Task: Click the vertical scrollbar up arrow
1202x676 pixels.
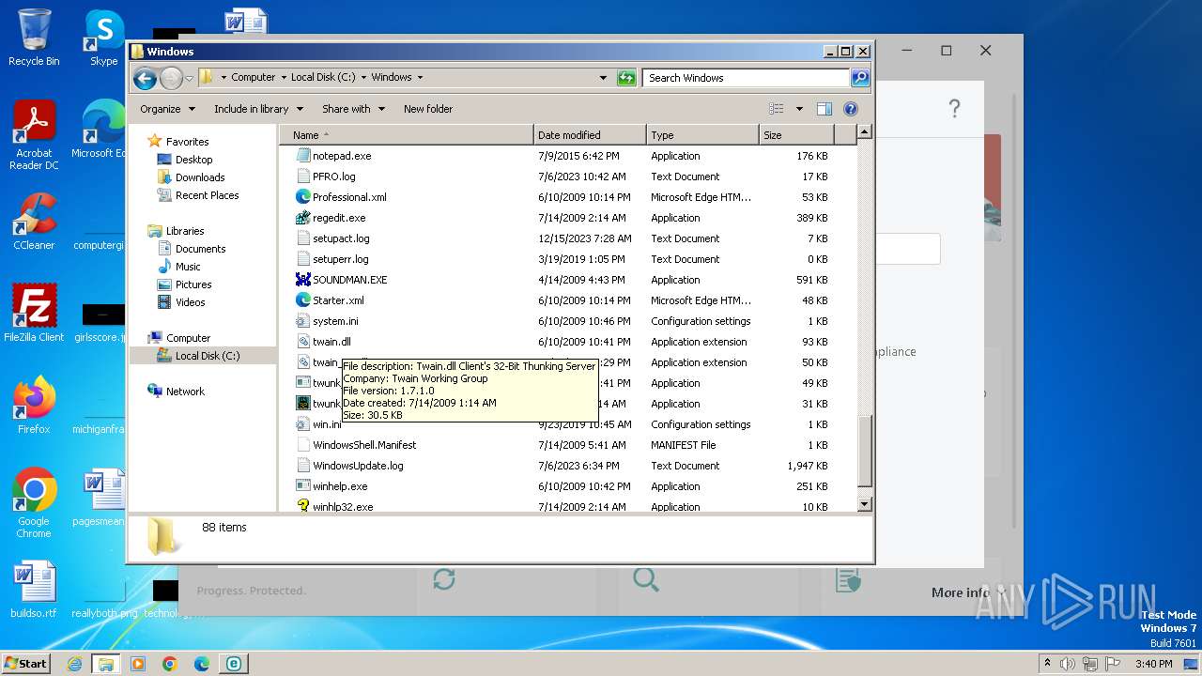Action: tap(865, 132)
